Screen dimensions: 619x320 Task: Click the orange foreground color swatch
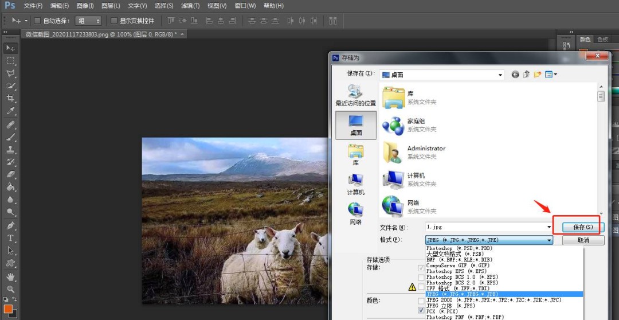[x=8, y=310]
